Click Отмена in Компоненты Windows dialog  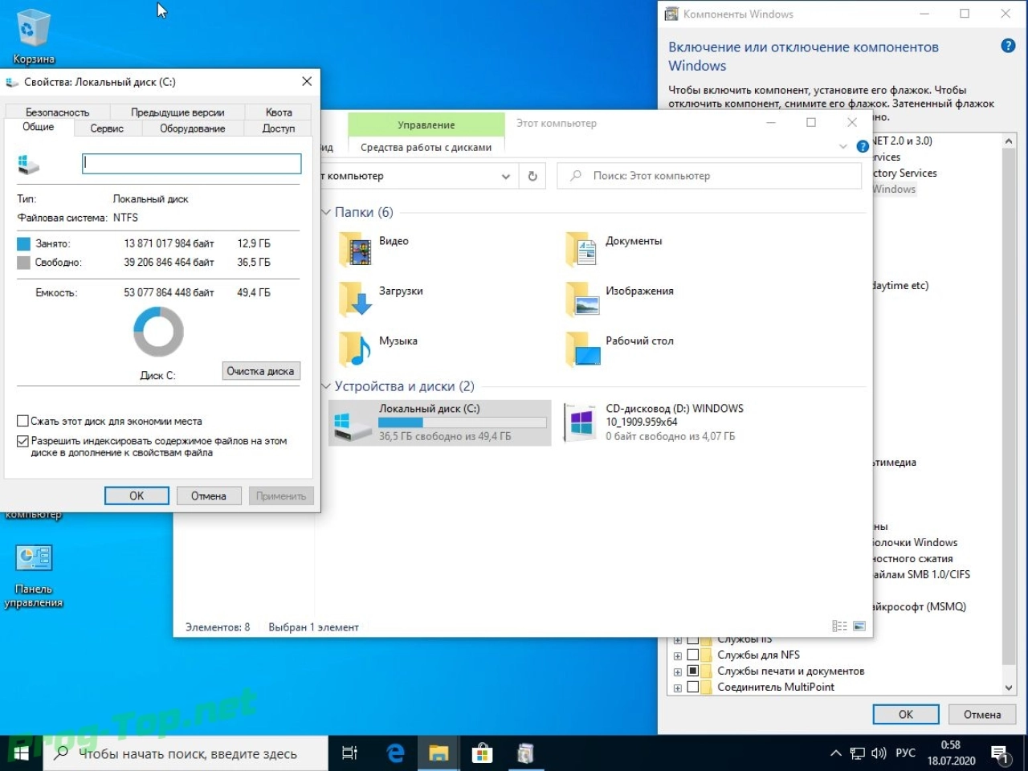tap(982, 714)
